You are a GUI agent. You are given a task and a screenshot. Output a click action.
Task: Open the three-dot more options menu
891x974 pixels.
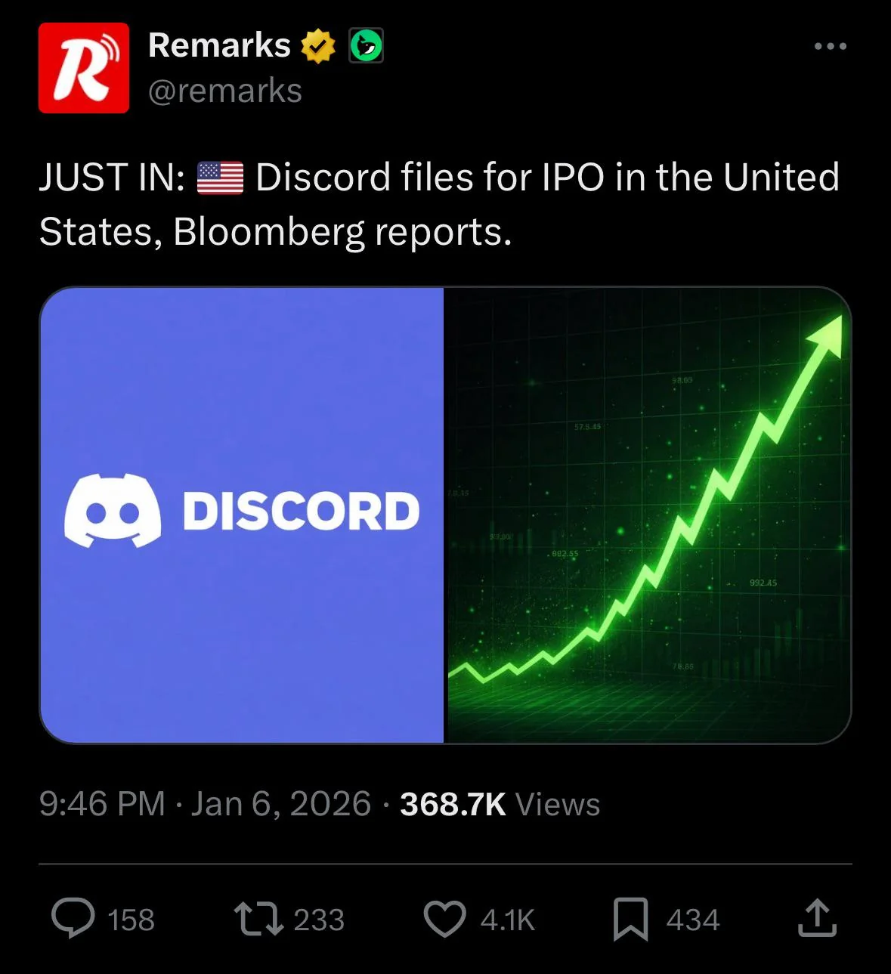pos(830,47)
